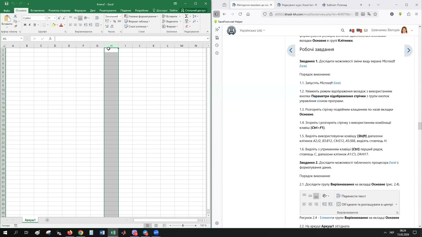Toggle Underline formatting in Excel
The image size is (422, 237).
tap(35, 25)
